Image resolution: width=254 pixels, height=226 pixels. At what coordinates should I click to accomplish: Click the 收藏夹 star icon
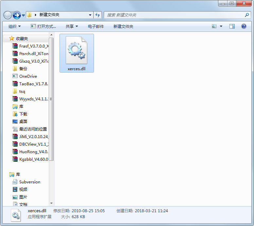11,38
